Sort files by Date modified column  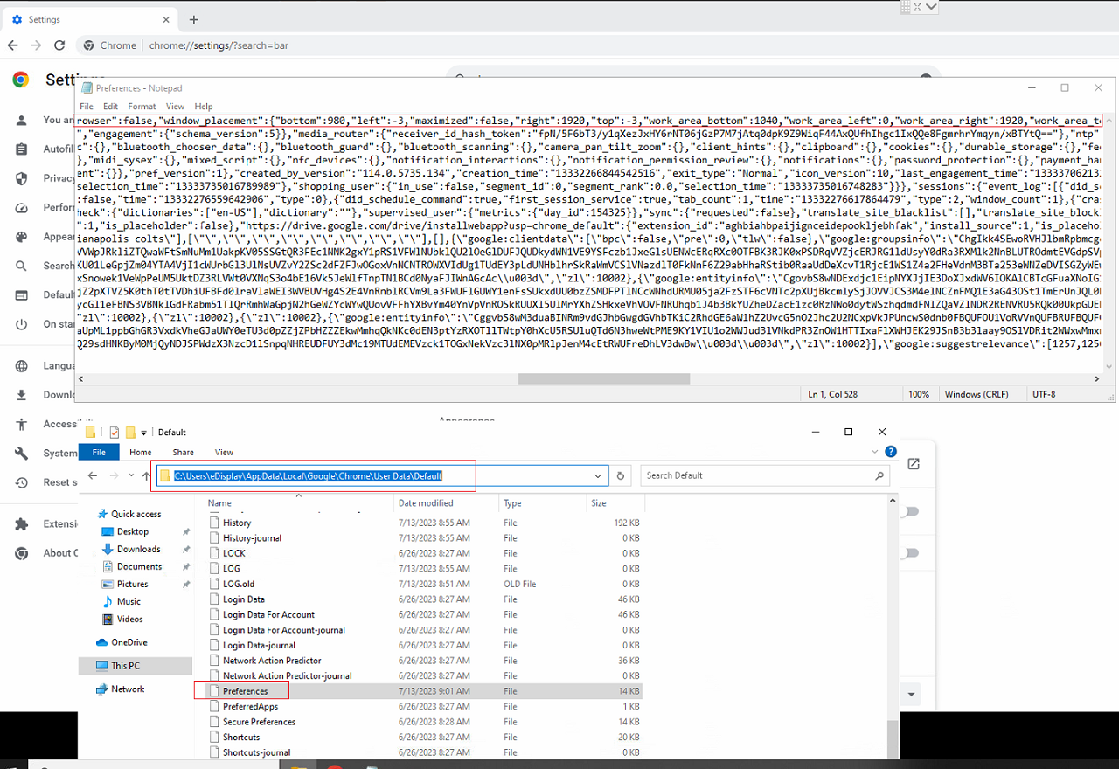pyautogui.click(x=447, y=503)
